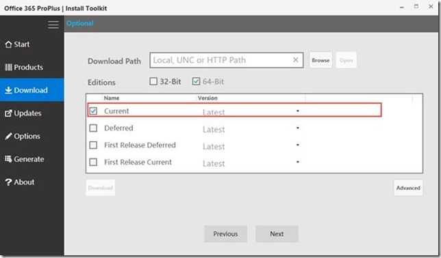Click the Products columns icon

coord(8,68)
